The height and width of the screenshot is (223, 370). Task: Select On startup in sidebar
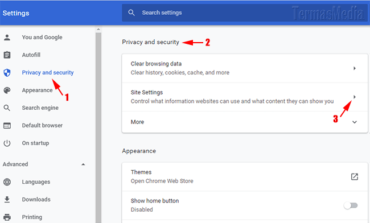click(35, 143)
